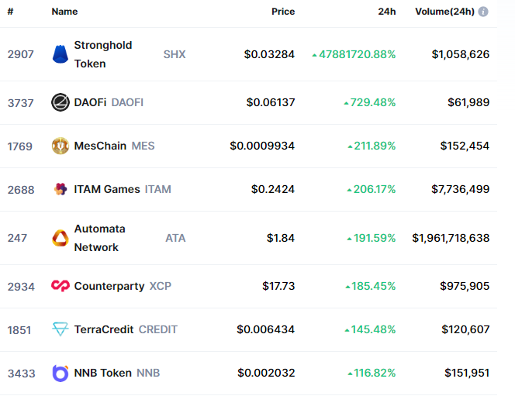The image size is (515, 396).
Task: Sort by Volume(24h) column header
Action: pyautogui.click(x=444, y=12)
